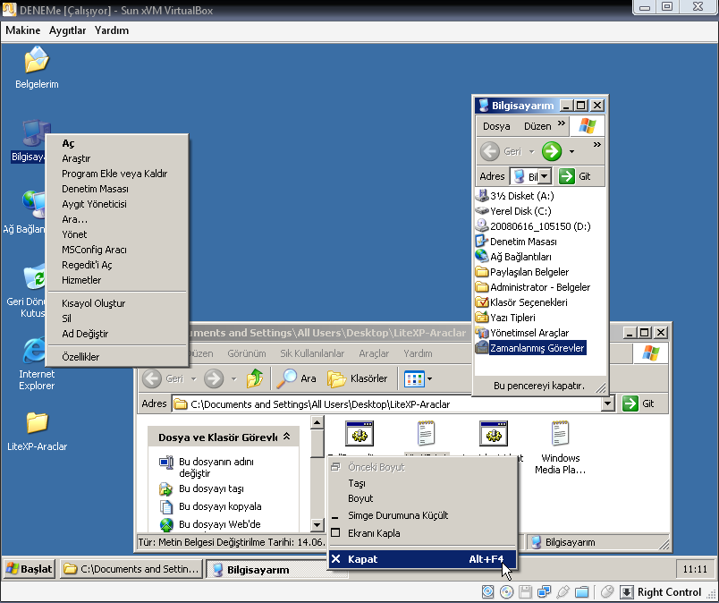Open Views dropdown arrow in LiteXP-Araclar toolbar
This screenshot has height=603, width=719.
(429, 379)
